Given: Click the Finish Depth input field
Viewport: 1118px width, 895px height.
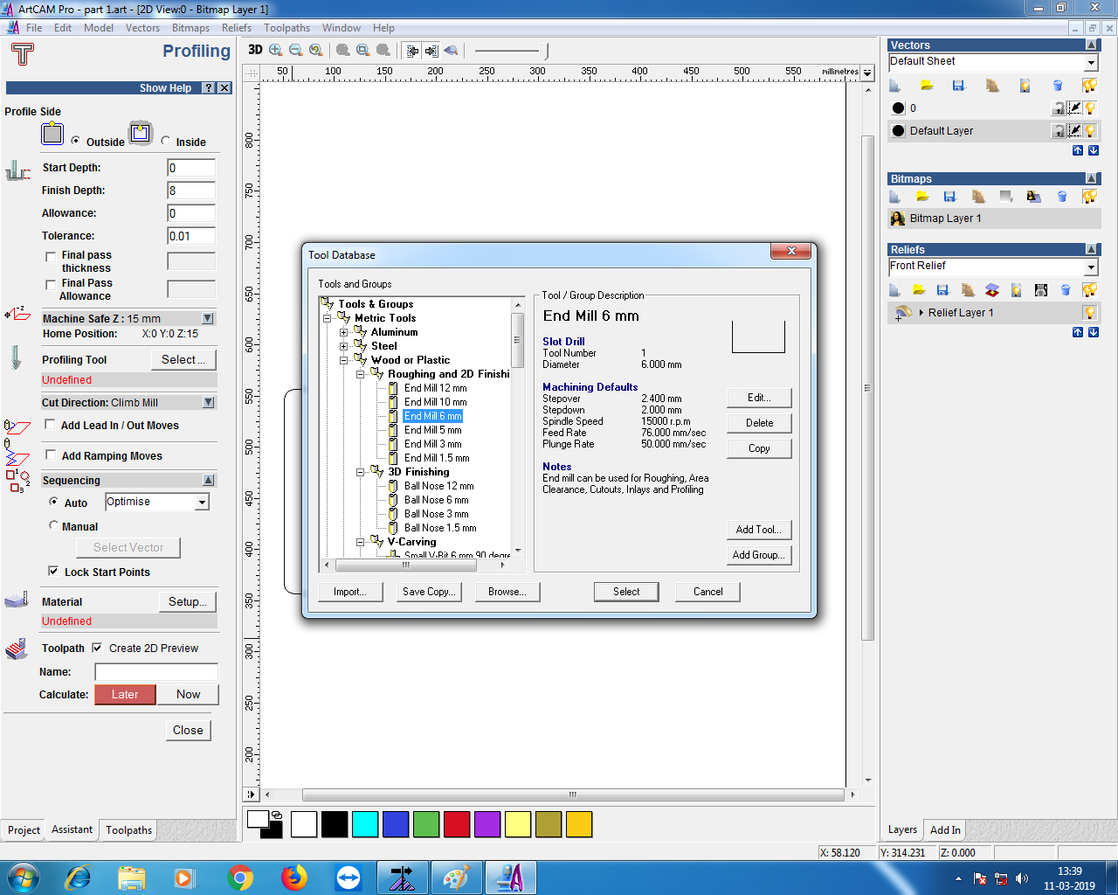Looking at the screenshot, I should coord(191,191).
